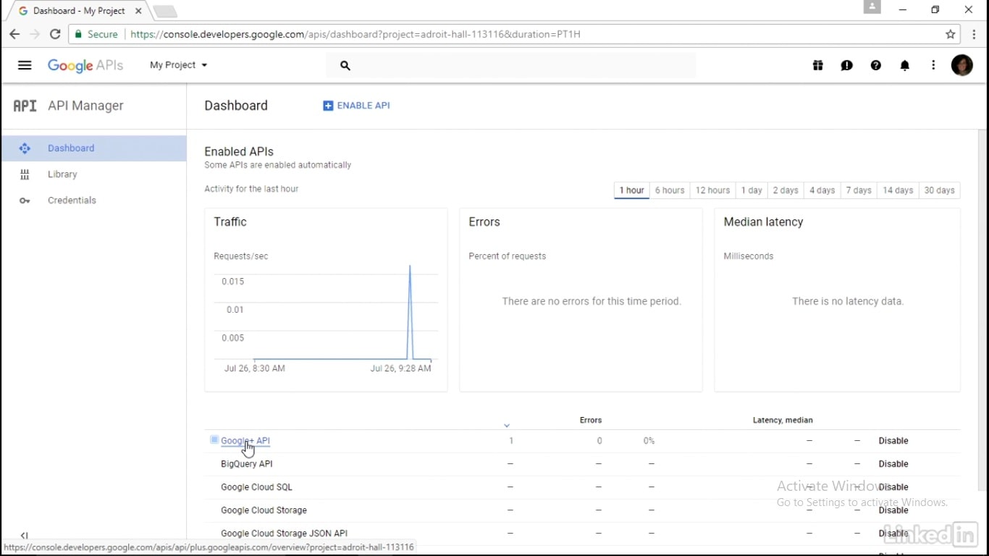Screen dimensions: 989x556
Task: Select the 7 days time range
Action: [859, 190]
